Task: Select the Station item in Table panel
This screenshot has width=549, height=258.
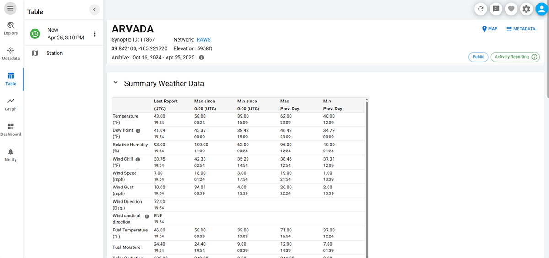Action: (54, 53)
